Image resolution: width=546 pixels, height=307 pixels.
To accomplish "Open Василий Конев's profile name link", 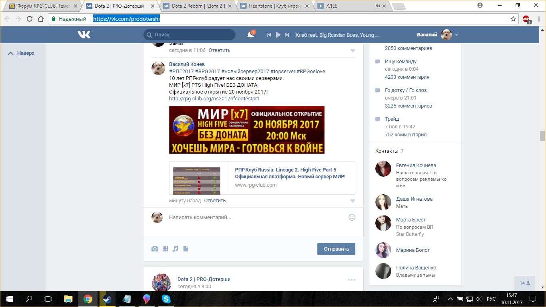I will [187, 64].
